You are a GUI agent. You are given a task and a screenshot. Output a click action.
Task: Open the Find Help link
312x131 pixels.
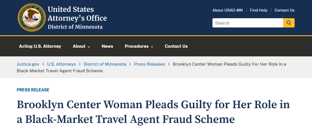pyautogui.click(x=258, y=10)
